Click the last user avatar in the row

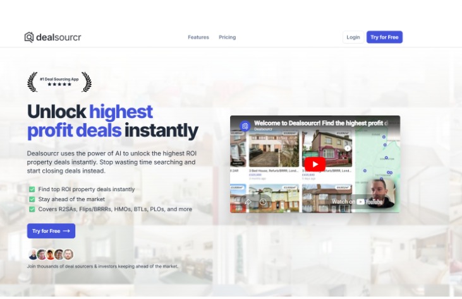(x=68, y=254)
